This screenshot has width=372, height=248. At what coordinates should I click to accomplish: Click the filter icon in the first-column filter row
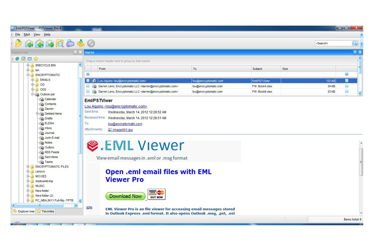click(x=88, y=74)
